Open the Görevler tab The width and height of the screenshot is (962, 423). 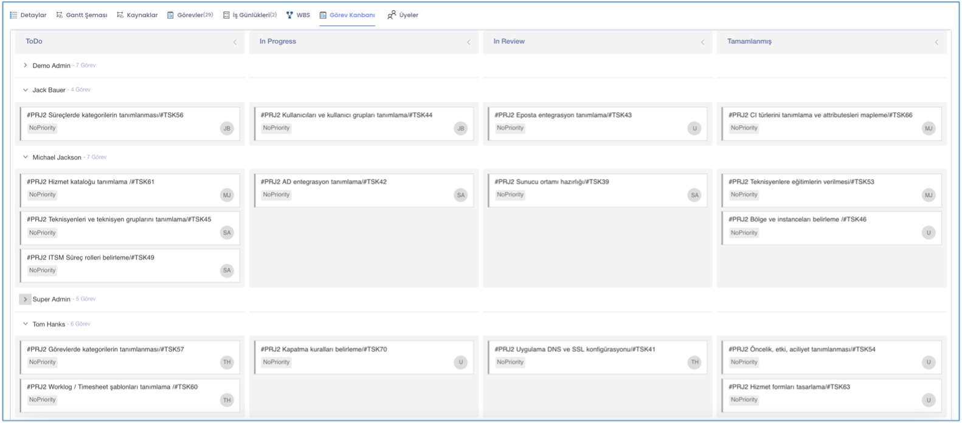(194, 15)
